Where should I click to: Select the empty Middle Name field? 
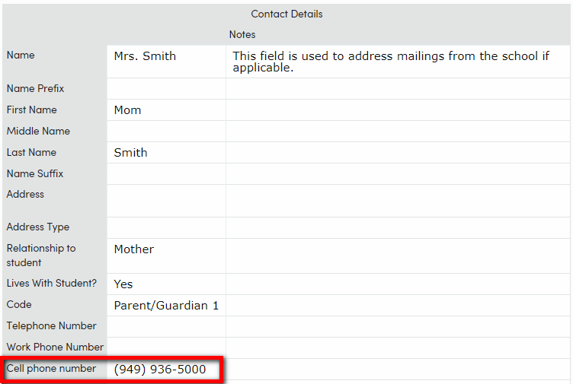click(x=166, y=132)
